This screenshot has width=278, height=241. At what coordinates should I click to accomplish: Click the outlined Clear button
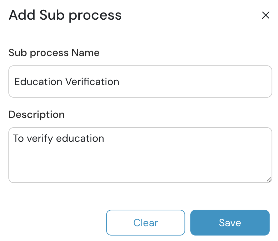145,223
